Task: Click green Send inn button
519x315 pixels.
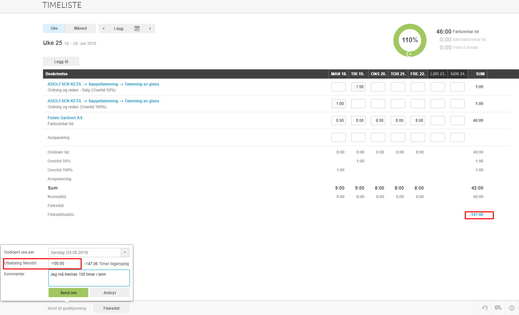Action: [x=68, y=293]
